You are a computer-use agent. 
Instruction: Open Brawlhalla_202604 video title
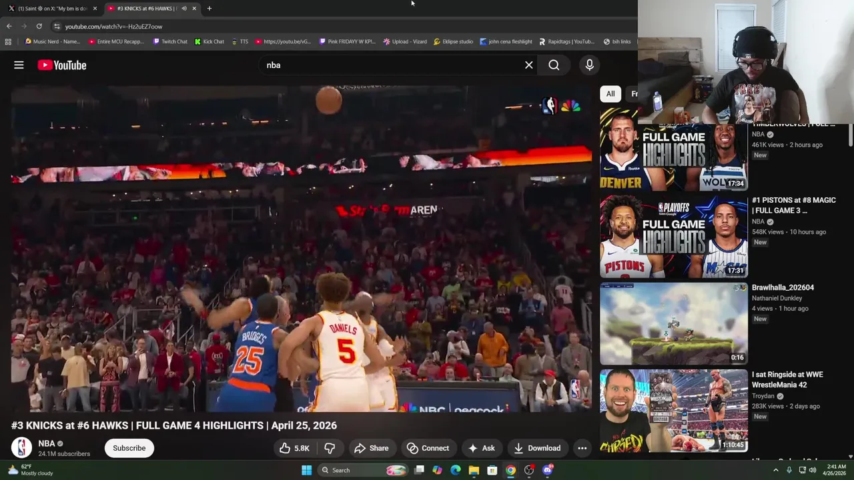783,287
